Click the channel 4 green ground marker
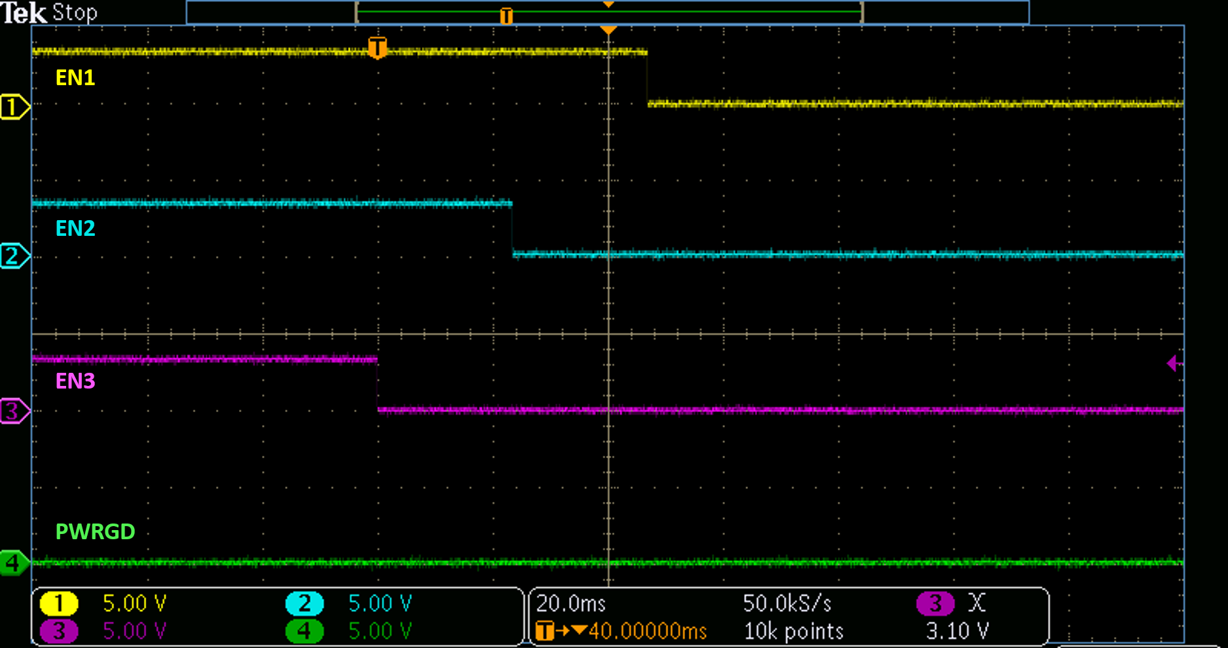 point(14,563)
